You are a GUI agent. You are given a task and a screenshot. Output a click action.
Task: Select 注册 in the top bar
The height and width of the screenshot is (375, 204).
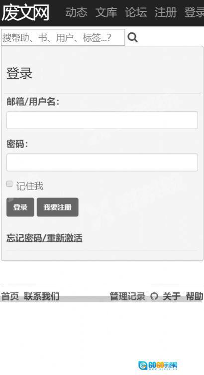166,12
